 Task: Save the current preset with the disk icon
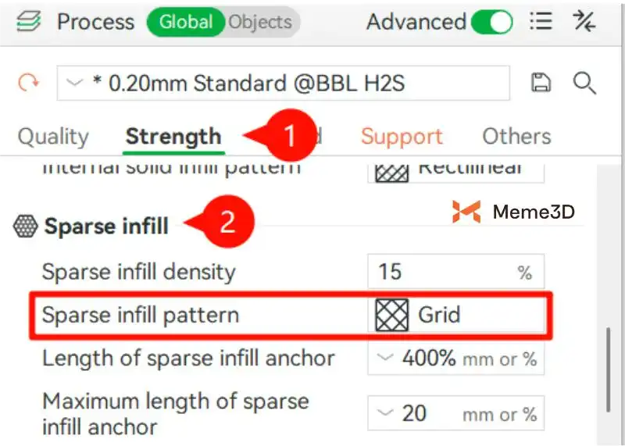[x=541, y=83]
